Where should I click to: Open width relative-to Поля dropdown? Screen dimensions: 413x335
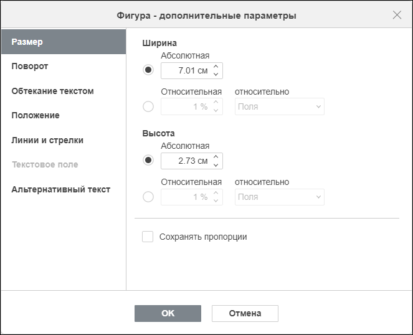tap(280, 106)
